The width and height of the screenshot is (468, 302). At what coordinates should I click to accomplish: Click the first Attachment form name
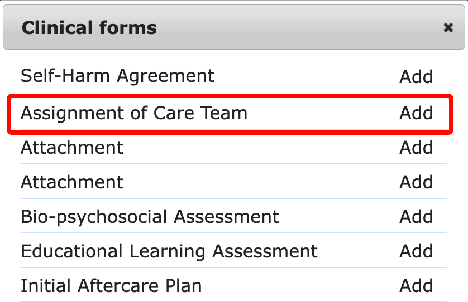coord(72,148)
